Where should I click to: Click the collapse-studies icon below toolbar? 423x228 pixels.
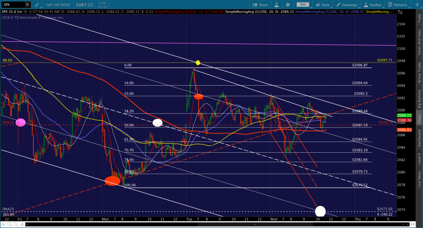pyautogui.click(x=400, y=12)
